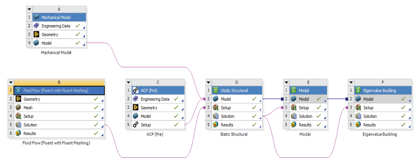Image resolution: width=419 pixels, height=166 pixels.
Task: Select the Fluid Flow (Fluent with Fluent Meshing) header cell
Action: [59, 90]
